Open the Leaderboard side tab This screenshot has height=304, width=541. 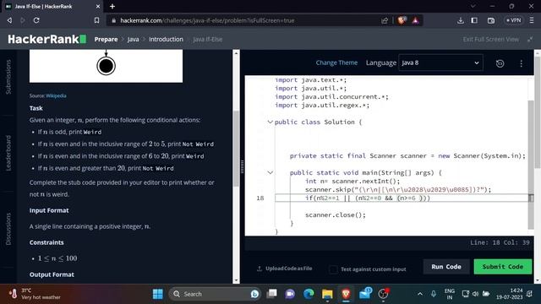8,153
